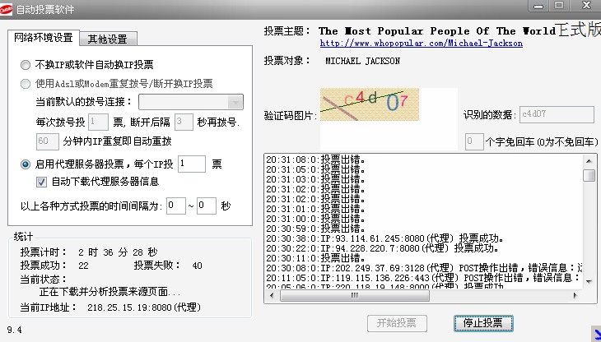
Task: Toggle 自动下载代理服务器信息 checkbox
Action: [41, 182]
